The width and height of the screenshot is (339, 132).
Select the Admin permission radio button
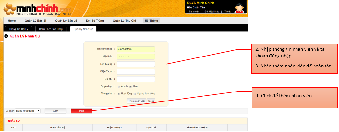click(x=118, y=87)
